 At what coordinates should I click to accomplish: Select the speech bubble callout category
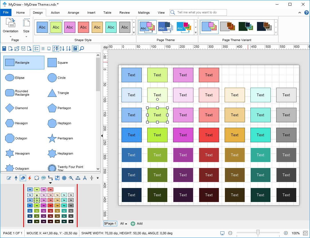pyautogui.click(x=44, y=178)
